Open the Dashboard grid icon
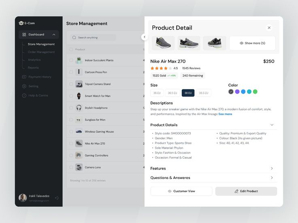Image resolution: width=298 pixels, height=223 pixels. 24,34
